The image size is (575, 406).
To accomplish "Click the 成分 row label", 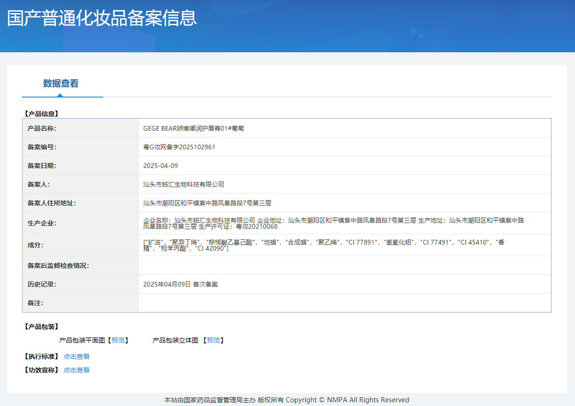I will pyautogui.click(x=35, y=245).
